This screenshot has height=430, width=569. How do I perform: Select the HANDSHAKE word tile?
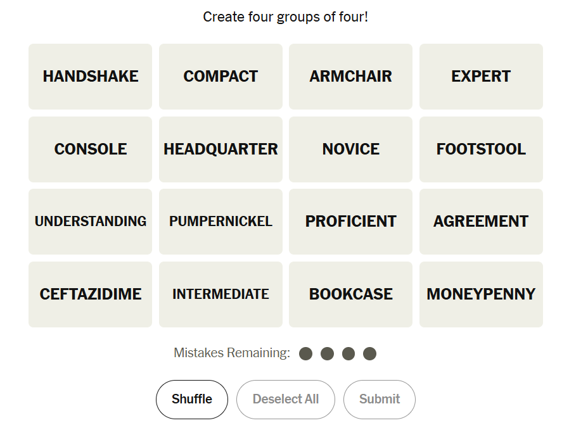[91, 77]
